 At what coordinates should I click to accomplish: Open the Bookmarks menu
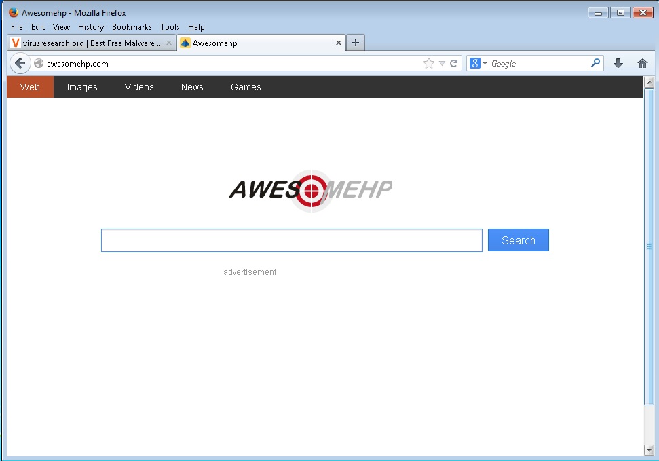coord(132,27)
